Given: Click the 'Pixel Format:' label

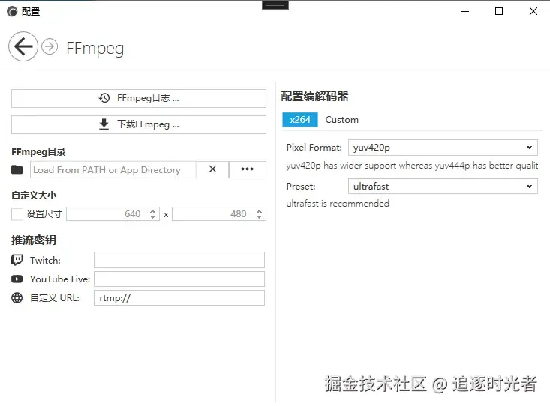Looking at the screenshot, I should pos(314,148).
